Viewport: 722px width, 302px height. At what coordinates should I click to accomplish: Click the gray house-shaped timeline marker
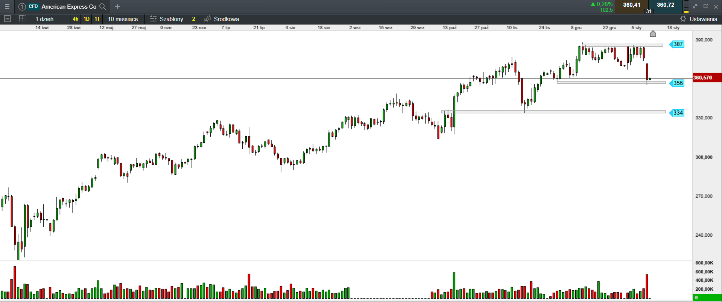(x=653, y=34)
